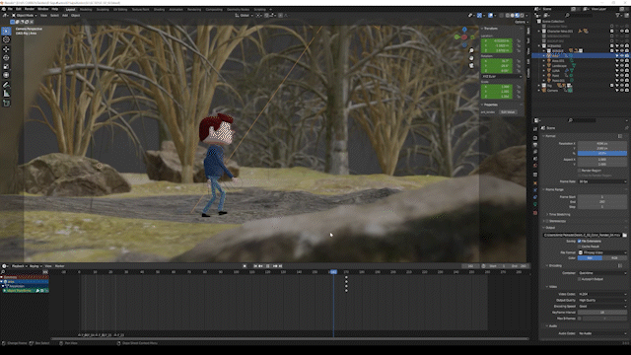Open the File menu
The height and width of the screenshot is (355, 631).
click(x=10, y=9)
